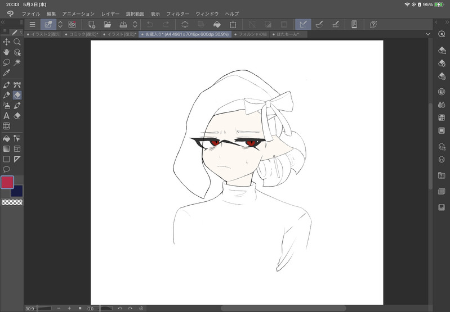Pick the Eyedropper tool
Viewport: 450px width, 312px height.
(7, 73)
